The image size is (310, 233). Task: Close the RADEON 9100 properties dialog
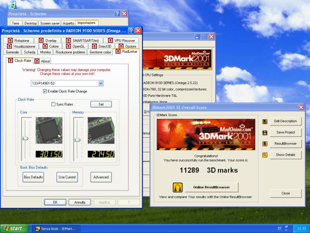coord(138,31)
